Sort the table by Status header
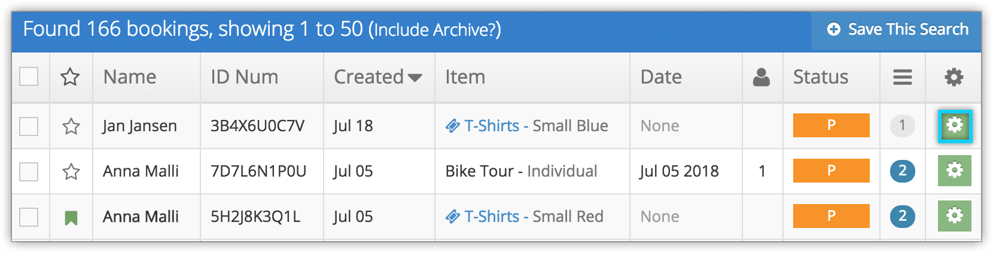The image size is (993, 253). coord(821,77)
